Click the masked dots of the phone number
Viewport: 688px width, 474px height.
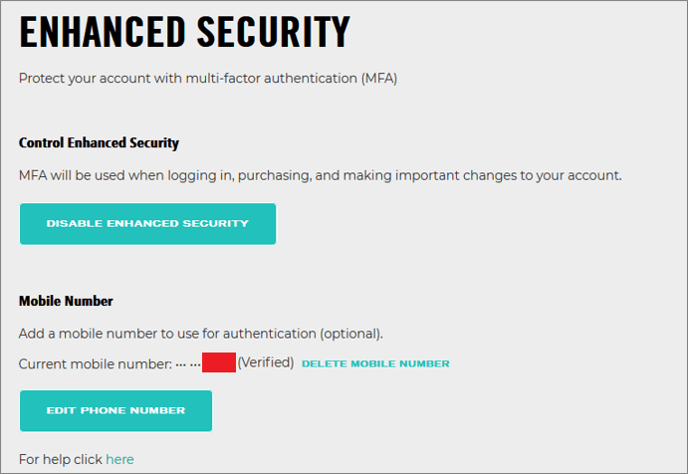(188, 363)
